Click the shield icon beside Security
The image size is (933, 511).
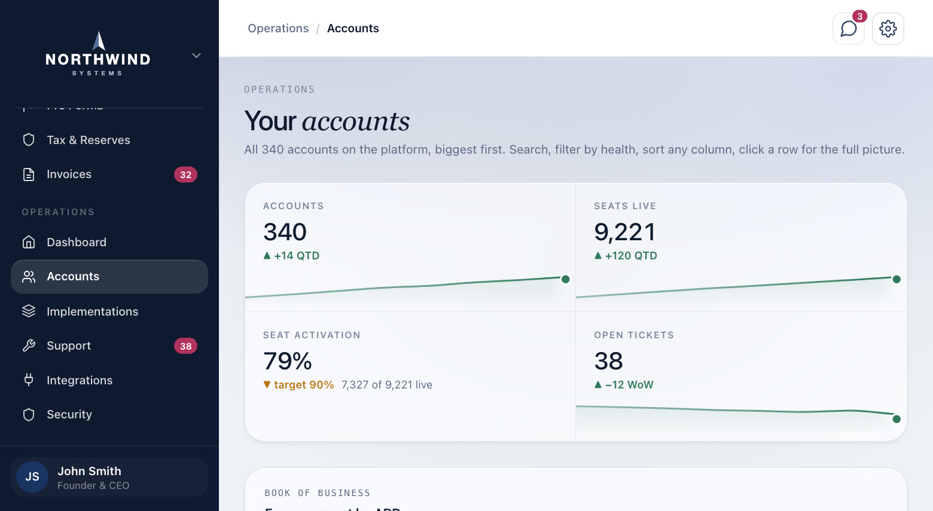tap(29, 415)
